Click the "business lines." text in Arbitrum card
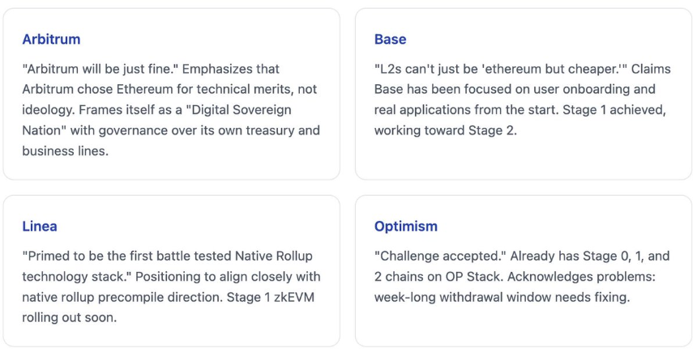Screen dimensions: 697x352 point(65,151)
